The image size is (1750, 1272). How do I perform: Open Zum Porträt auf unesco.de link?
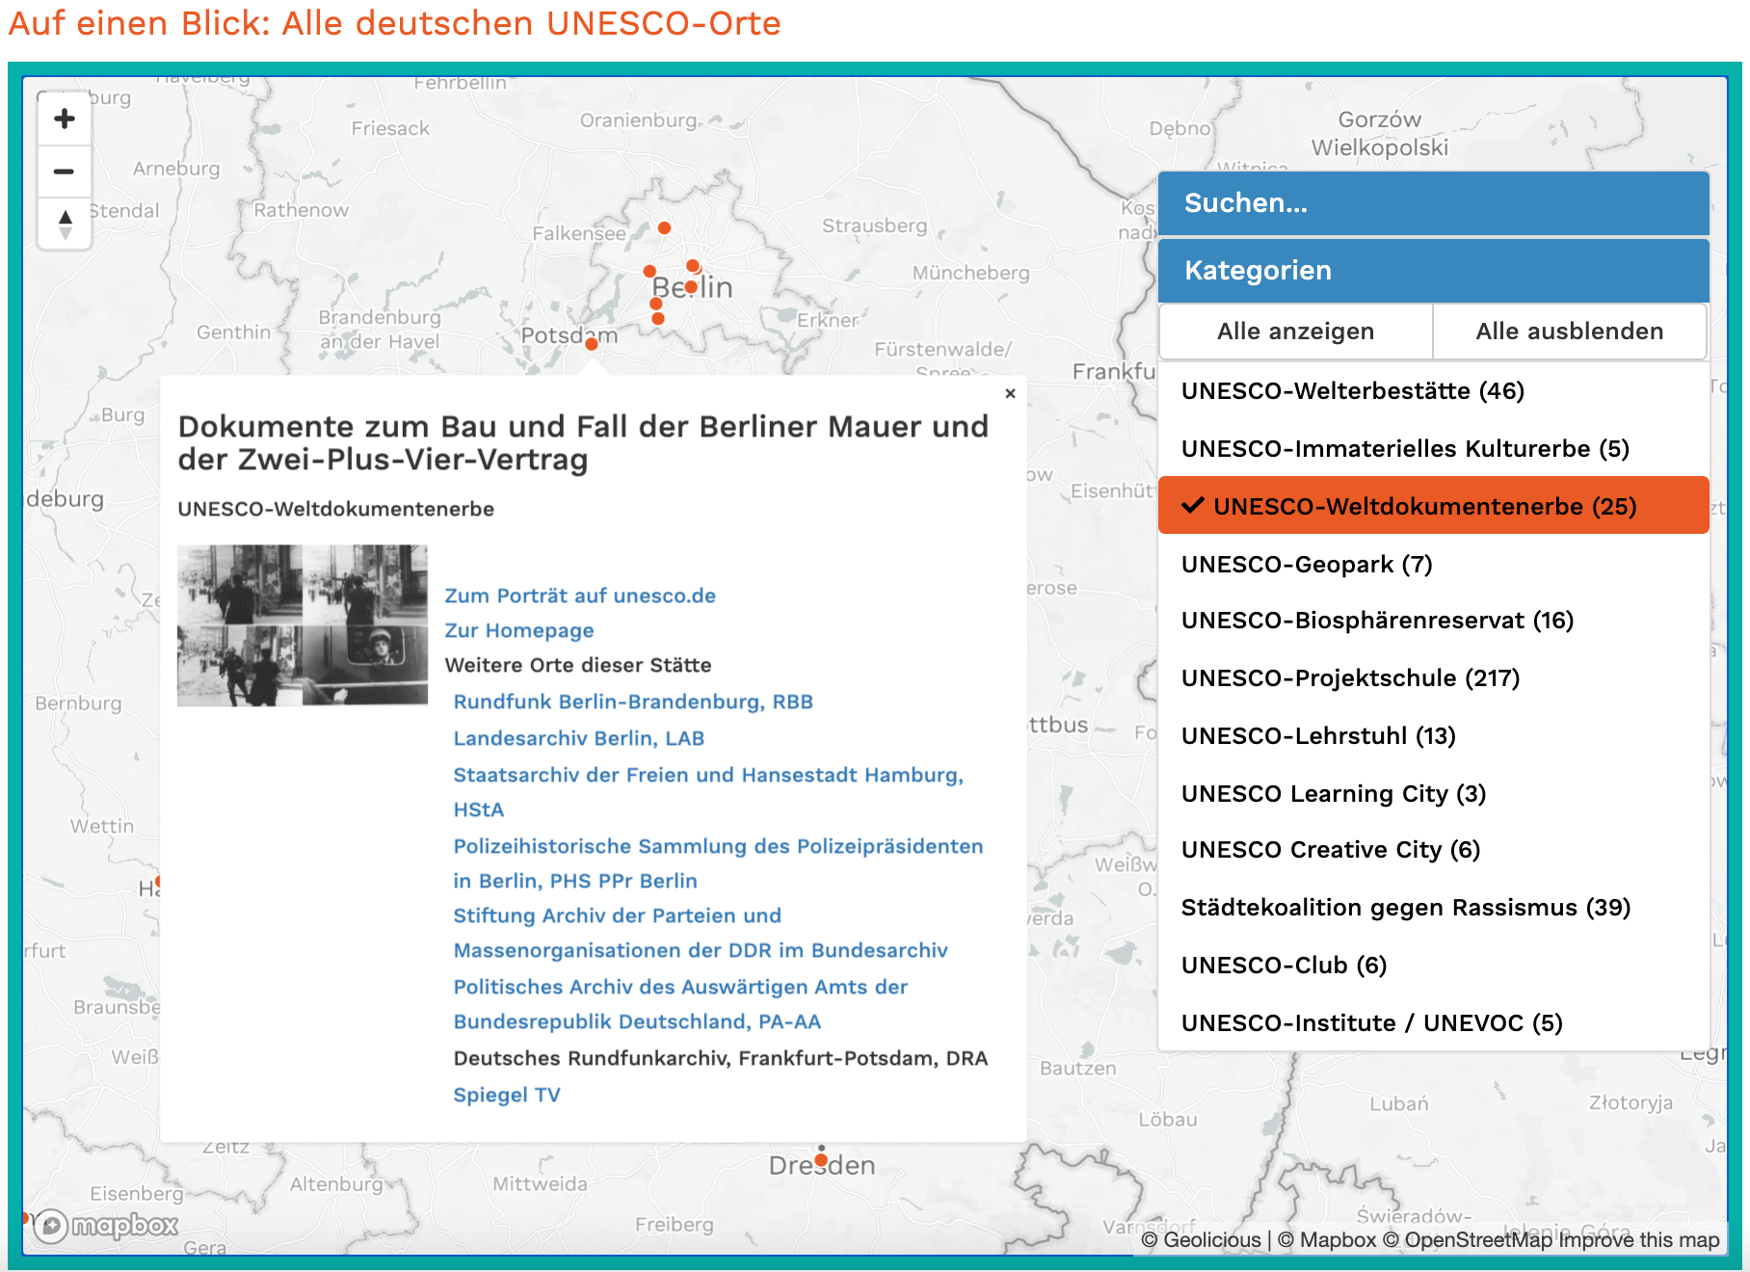click(579, 596)
